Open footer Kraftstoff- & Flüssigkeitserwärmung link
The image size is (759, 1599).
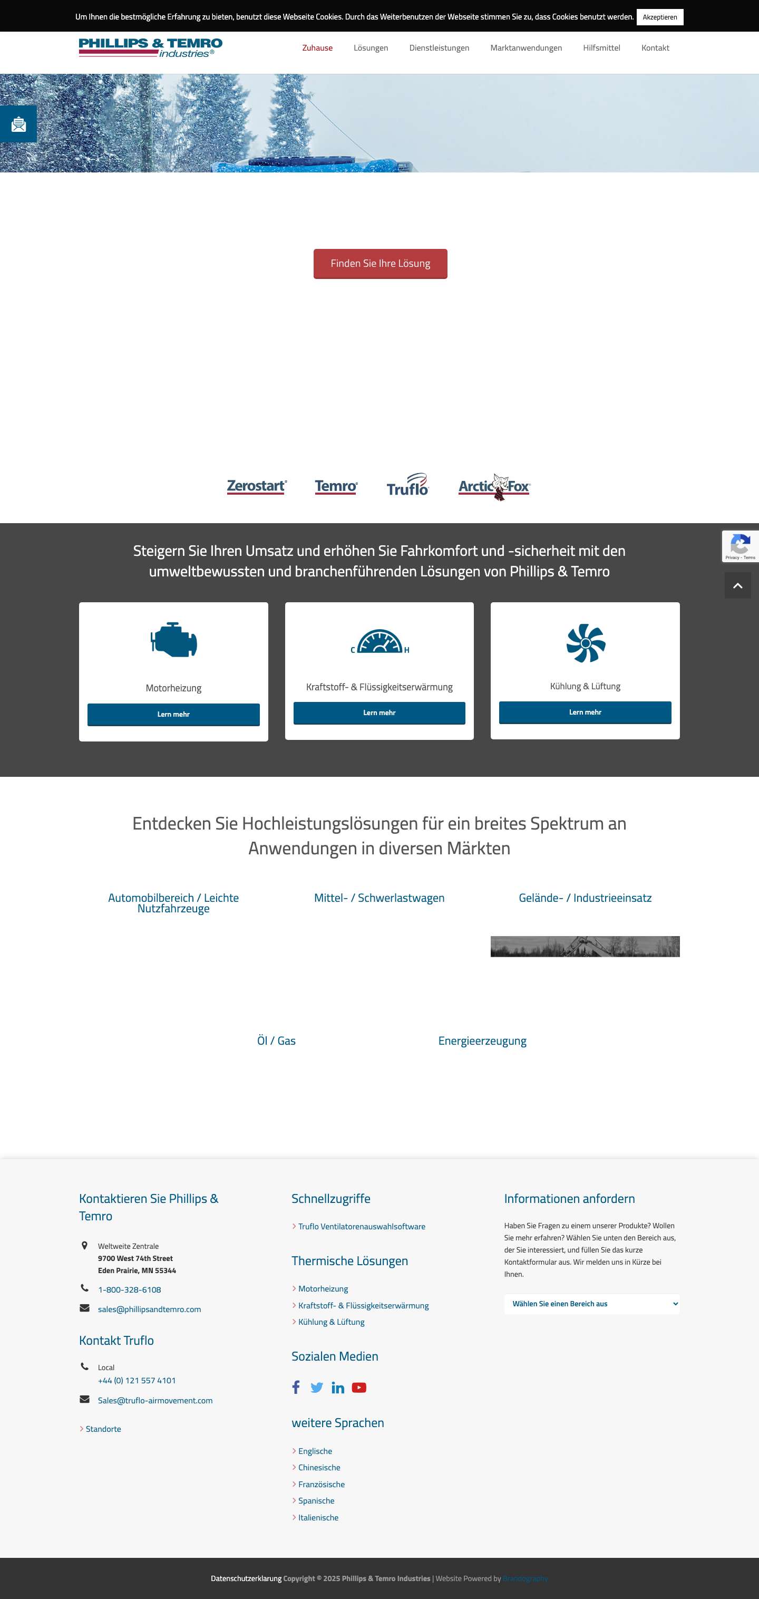(x=363, y=1305)
